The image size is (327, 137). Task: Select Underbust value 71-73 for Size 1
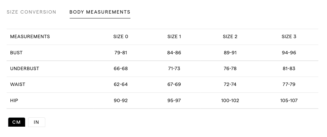coord(174,68)
